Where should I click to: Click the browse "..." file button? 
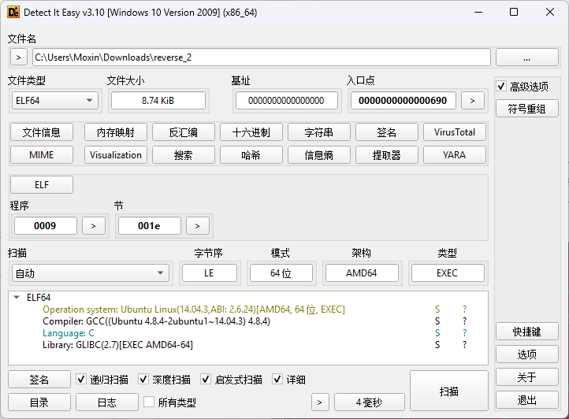tap(526, 57)
